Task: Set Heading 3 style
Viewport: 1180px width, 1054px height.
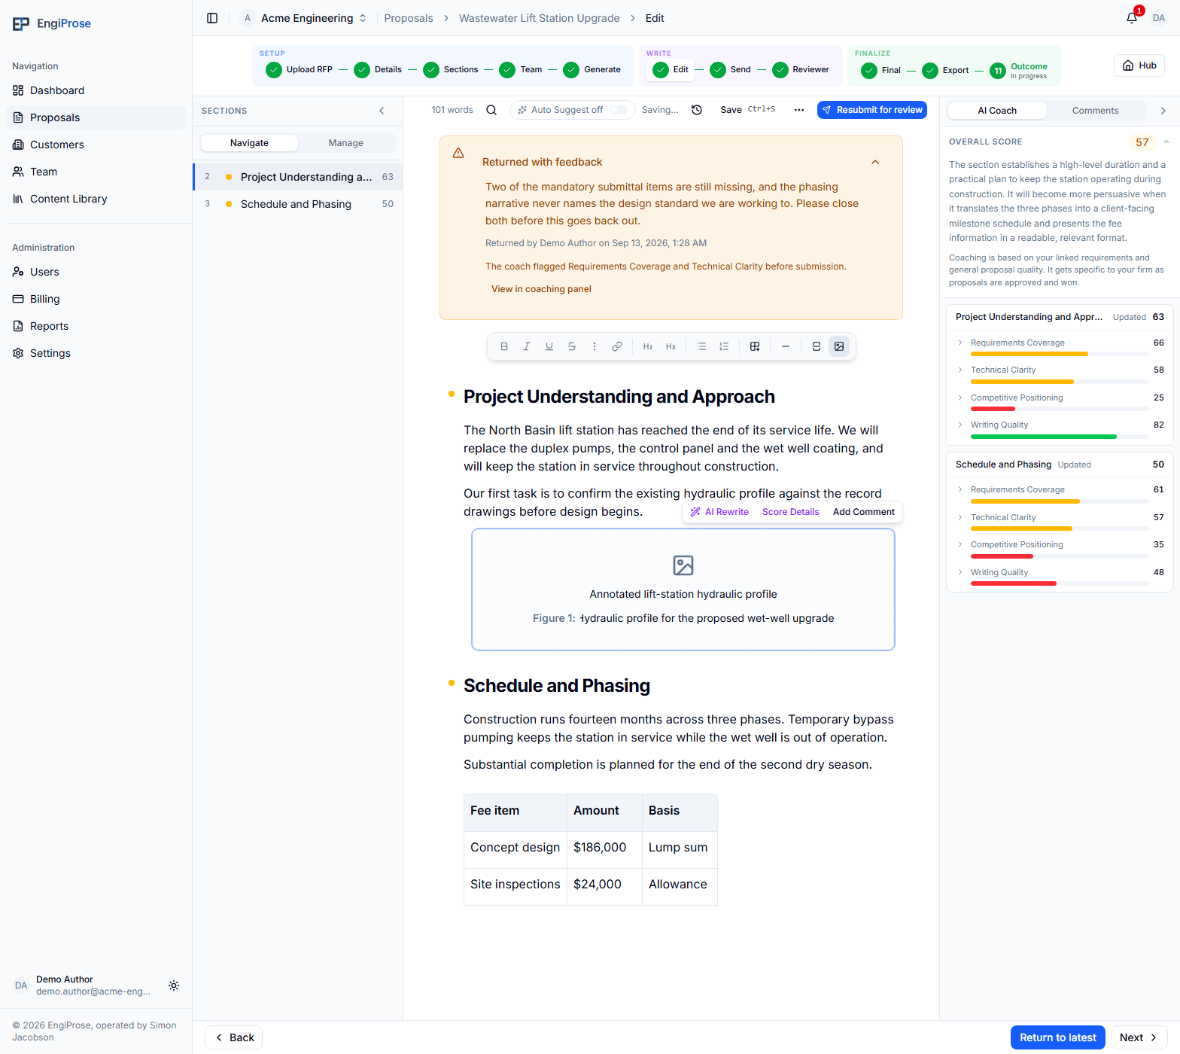Action: (x=671, y=346)
